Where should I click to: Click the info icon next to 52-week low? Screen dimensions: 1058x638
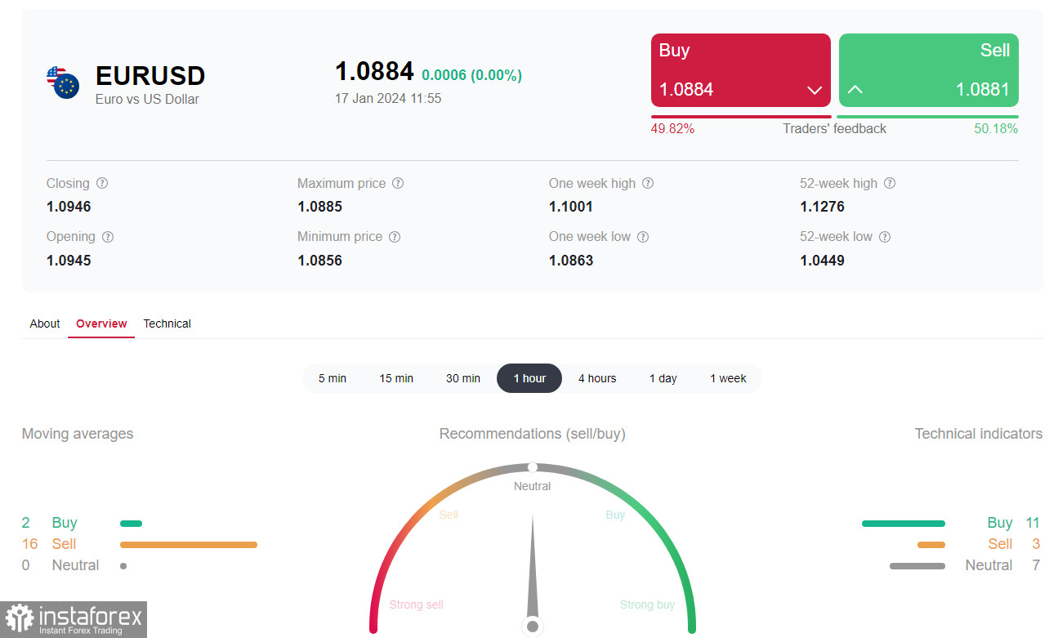pos(885,237)
